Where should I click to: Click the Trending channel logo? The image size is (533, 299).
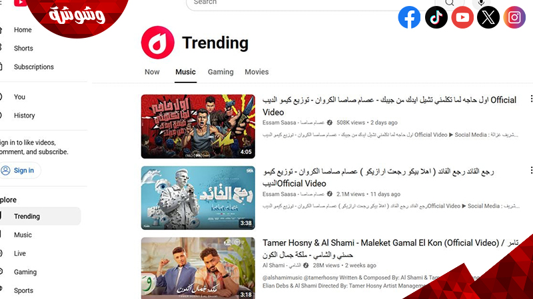click(x=158, y=43)
